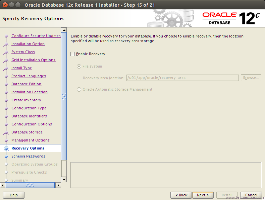Click the Browse button
Screen dimensions: 265x200
[x=251, y=78]
